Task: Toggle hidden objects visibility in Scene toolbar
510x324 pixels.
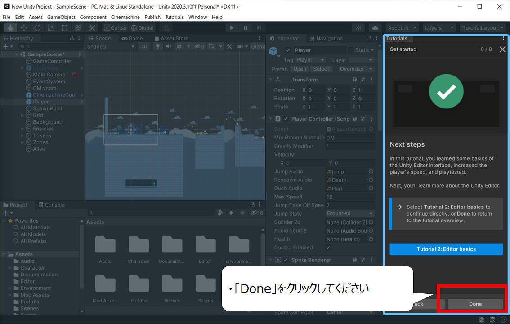Action: click(x=199, y=46)
